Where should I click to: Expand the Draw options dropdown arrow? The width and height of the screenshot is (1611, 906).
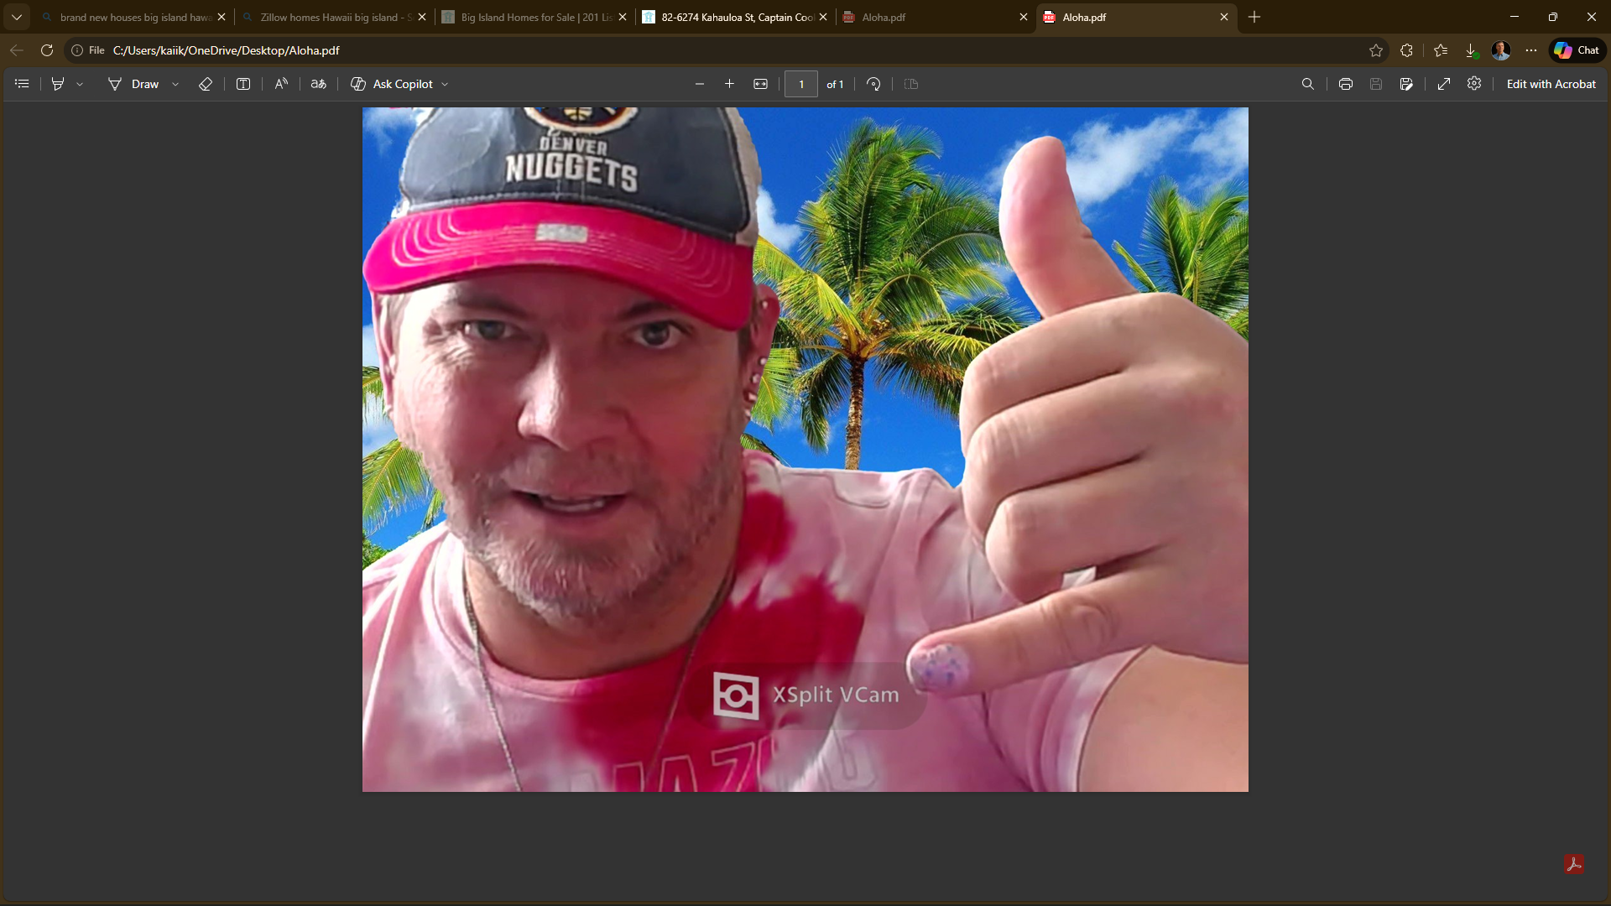175,84
